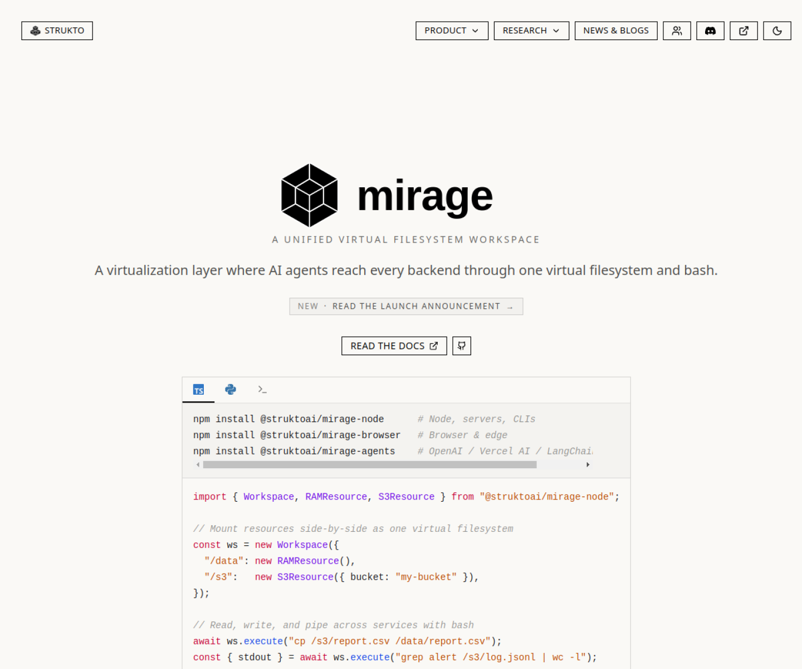The width and height of the screenshot is (802, 669).
Task: Click the 'cp /s3/report.csv' execute line
Action: point(348,641)
